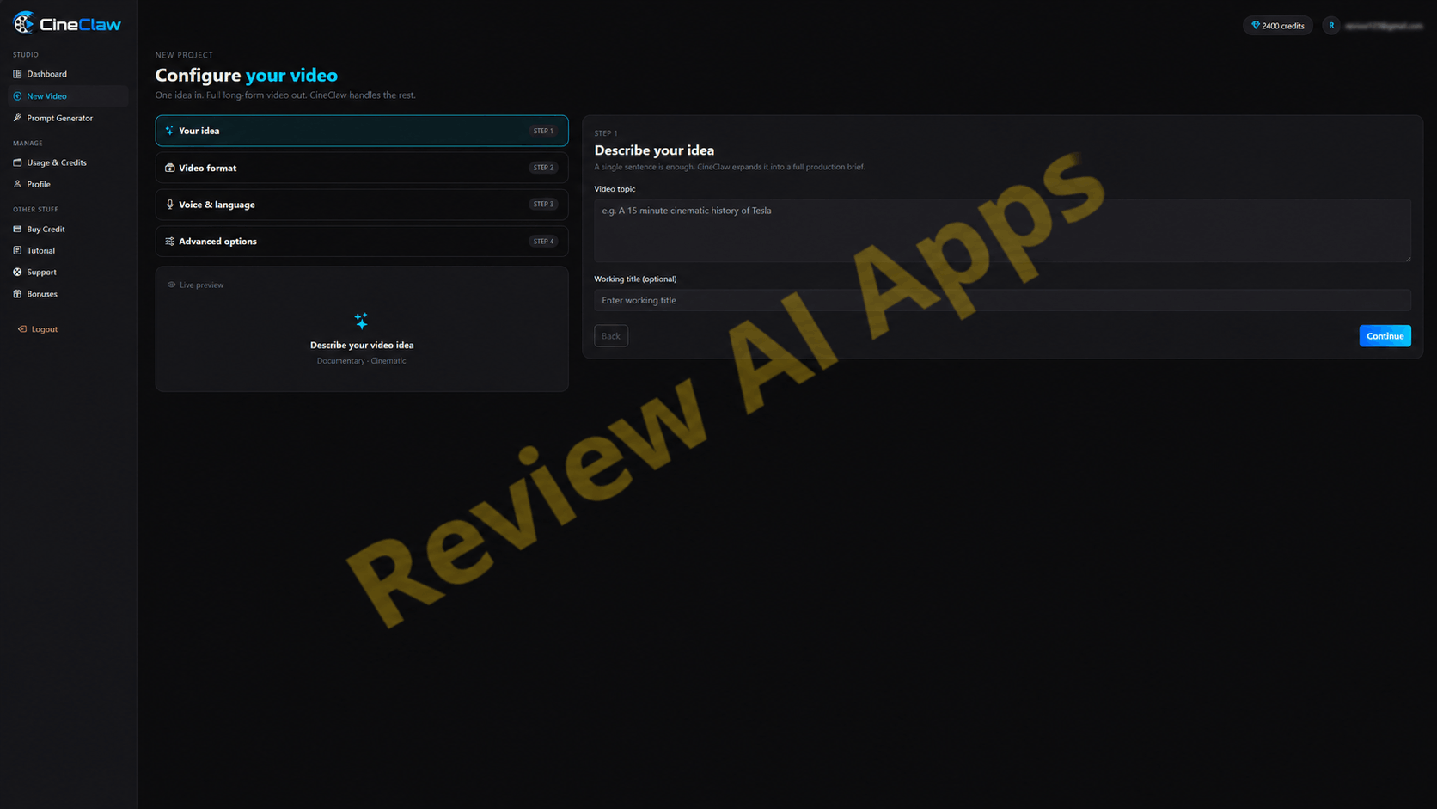Switch to Video format step

pos(362,168)
